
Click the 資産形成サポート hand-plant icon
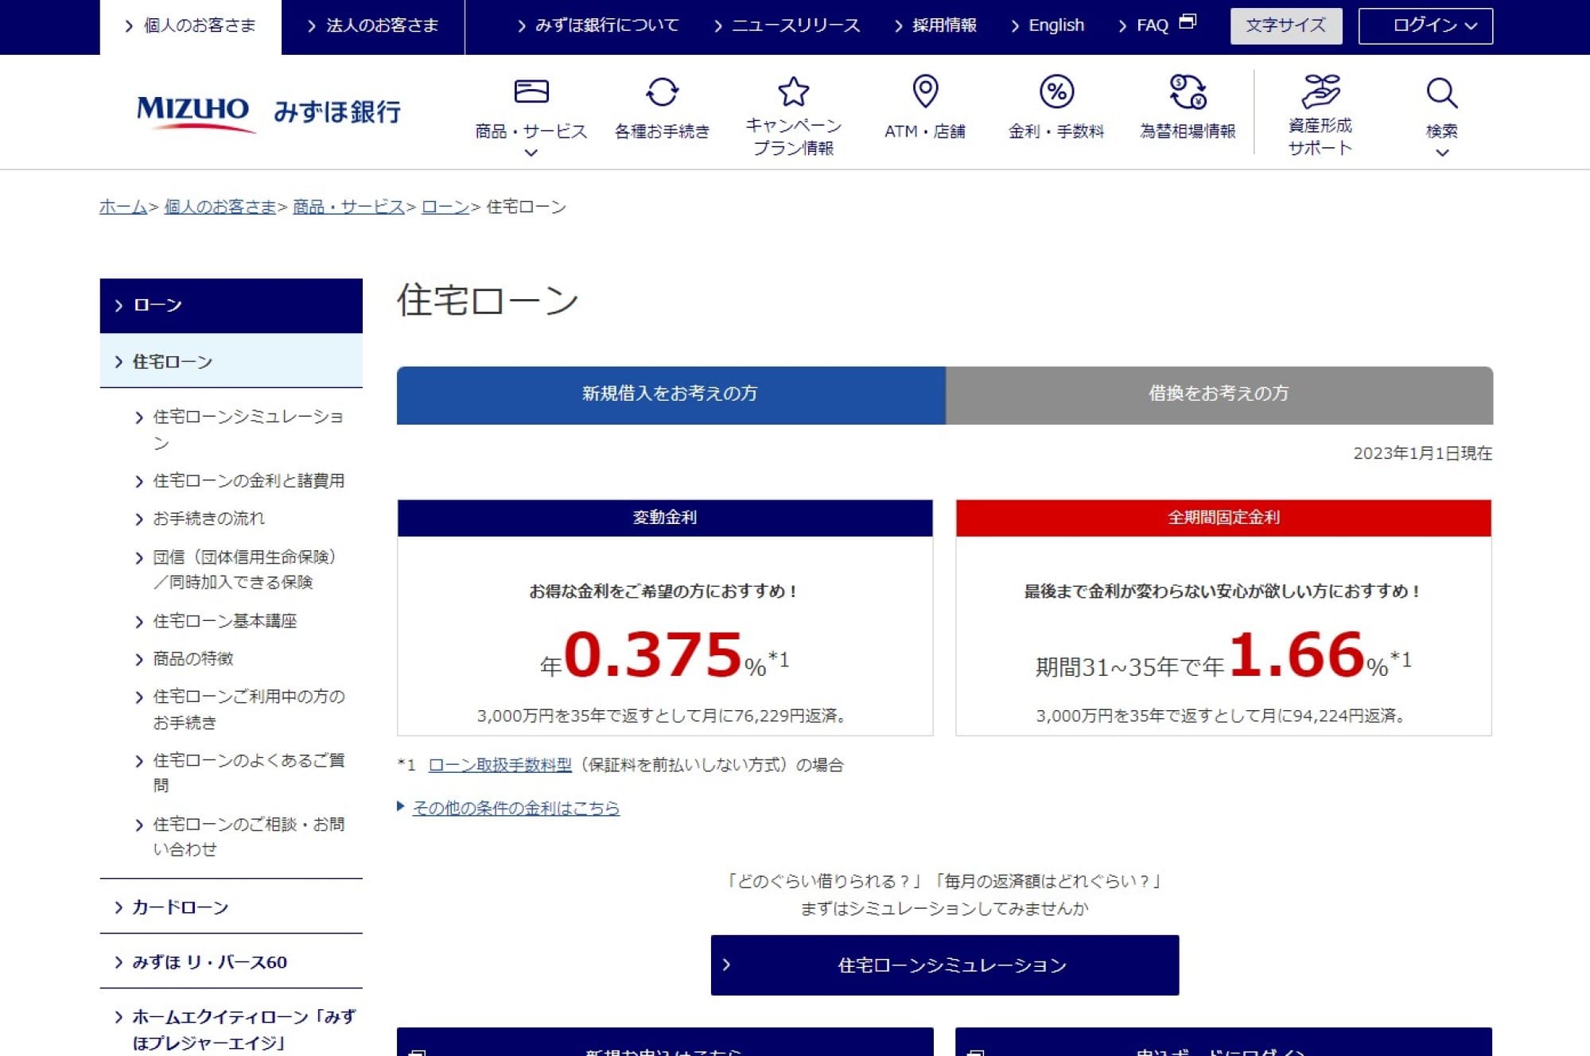[x=1320, y=91]
